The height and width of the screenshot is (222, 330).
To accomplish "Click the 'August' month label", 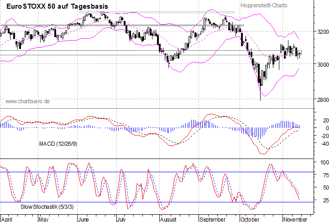I will [x=168, y=219].
